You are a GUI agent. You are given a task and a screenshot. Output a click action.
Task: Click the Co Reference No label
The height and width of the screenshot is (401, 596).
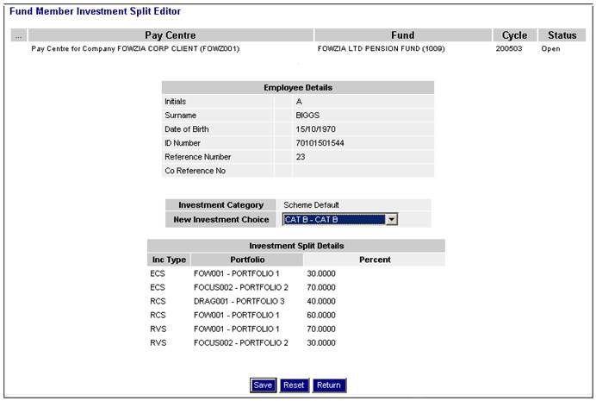pyautogui.click(x=195, y=171)
